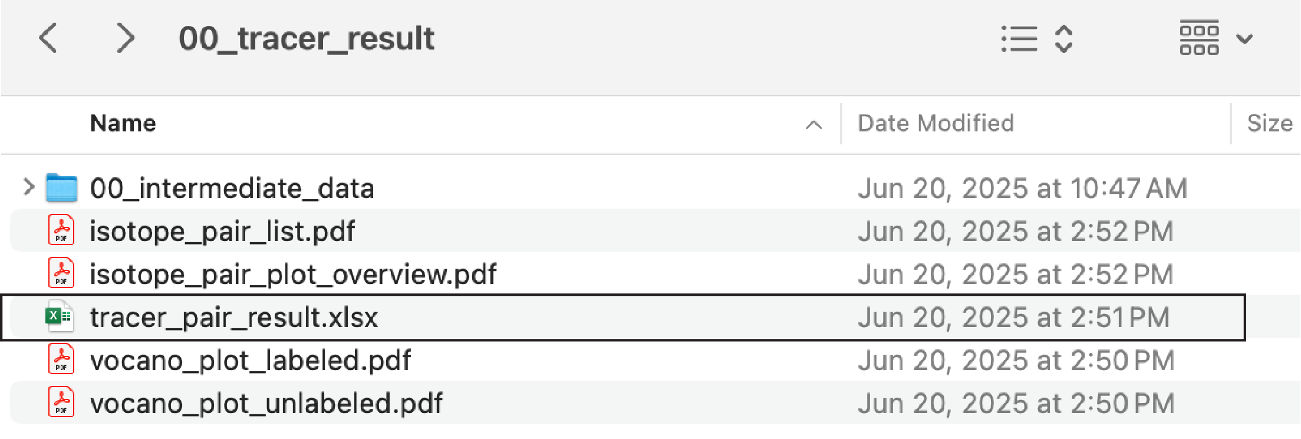Sort files by Date Modified column
Viewport: 1301px width, 439px height.
pos(936,123)
